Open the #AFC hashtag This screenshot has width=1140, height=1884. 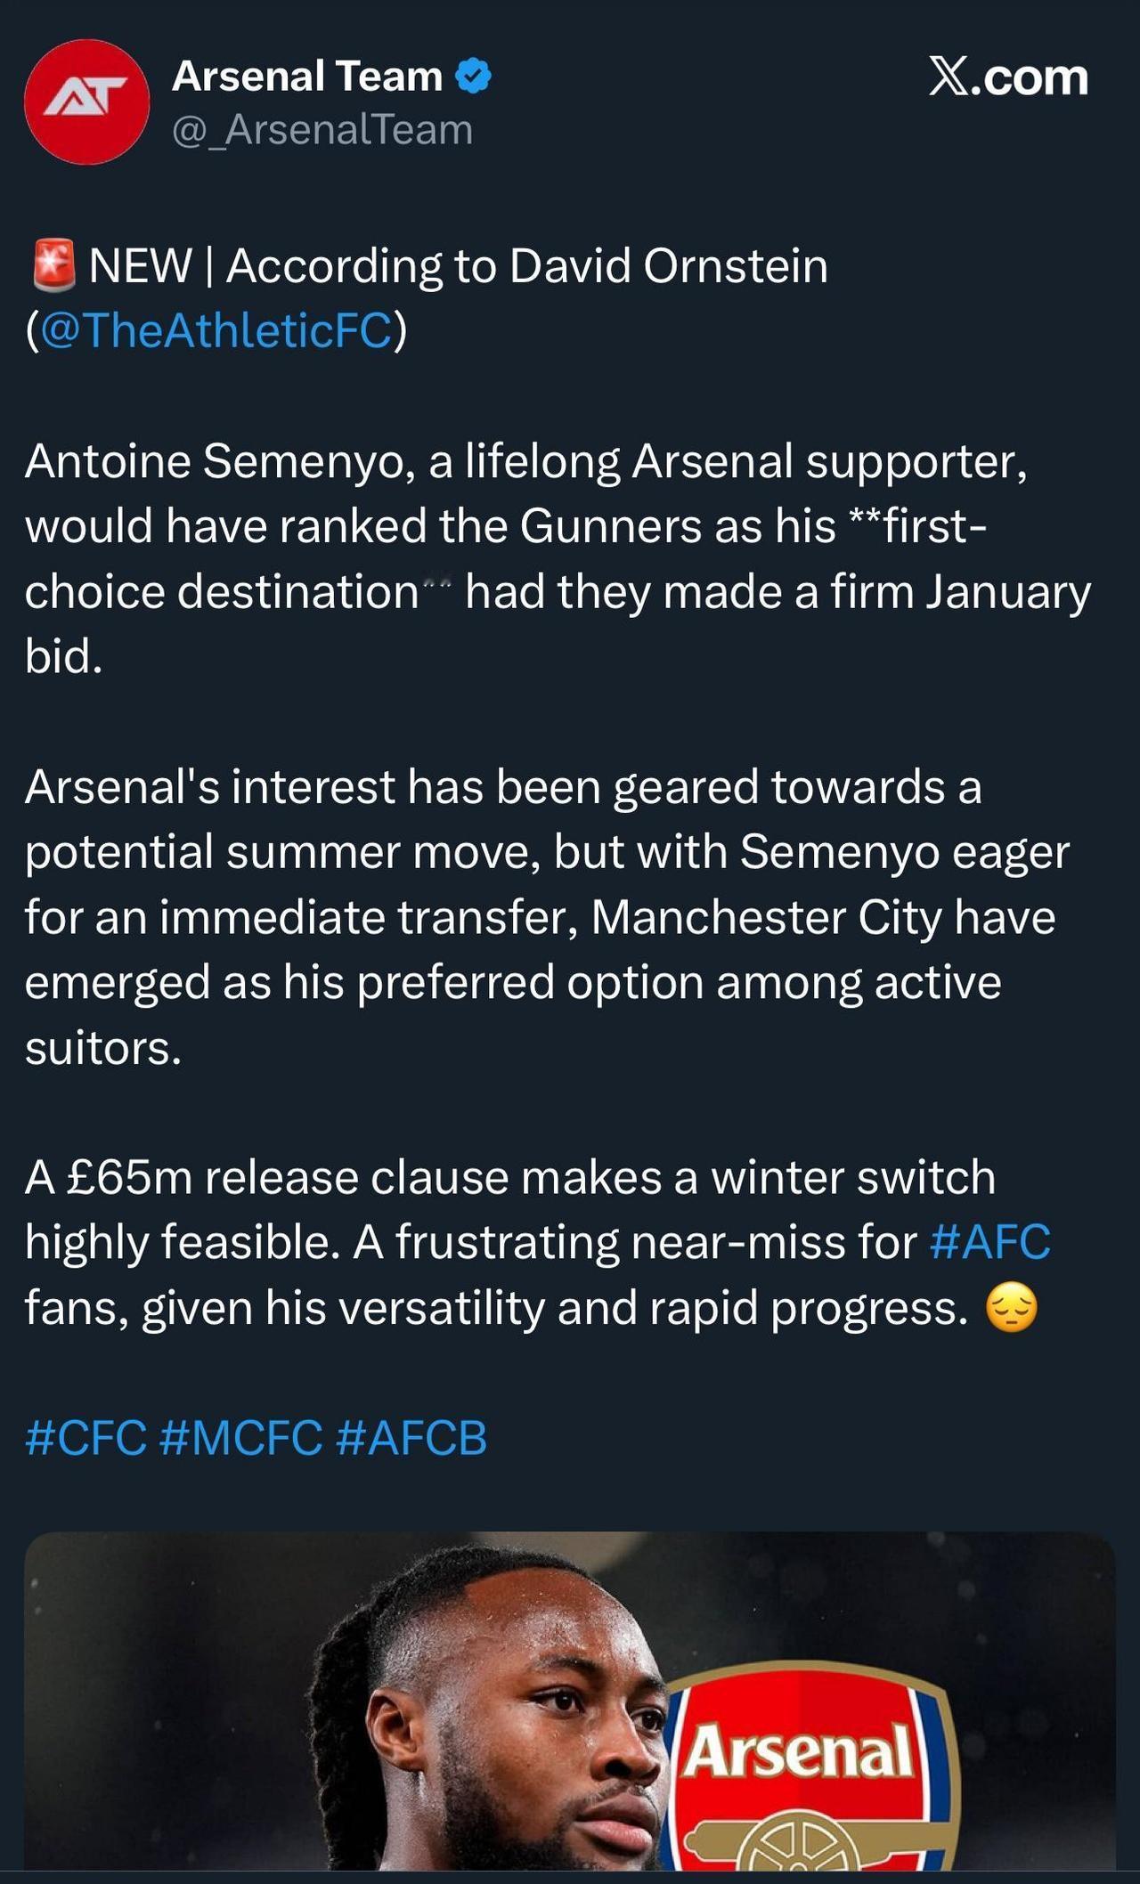(989, 1242)
